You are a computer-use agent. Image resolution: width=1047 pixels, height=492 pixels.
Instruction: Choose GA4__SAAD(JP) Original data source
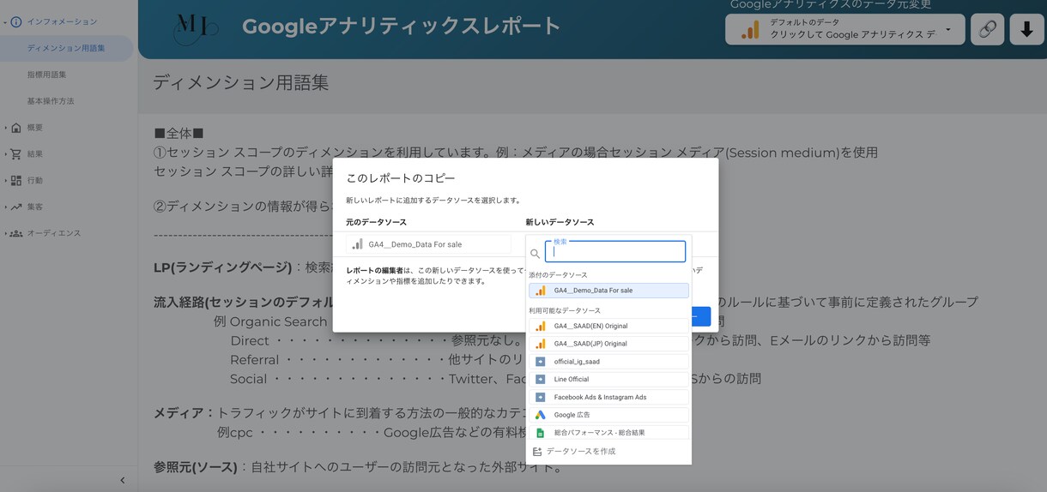608,344
